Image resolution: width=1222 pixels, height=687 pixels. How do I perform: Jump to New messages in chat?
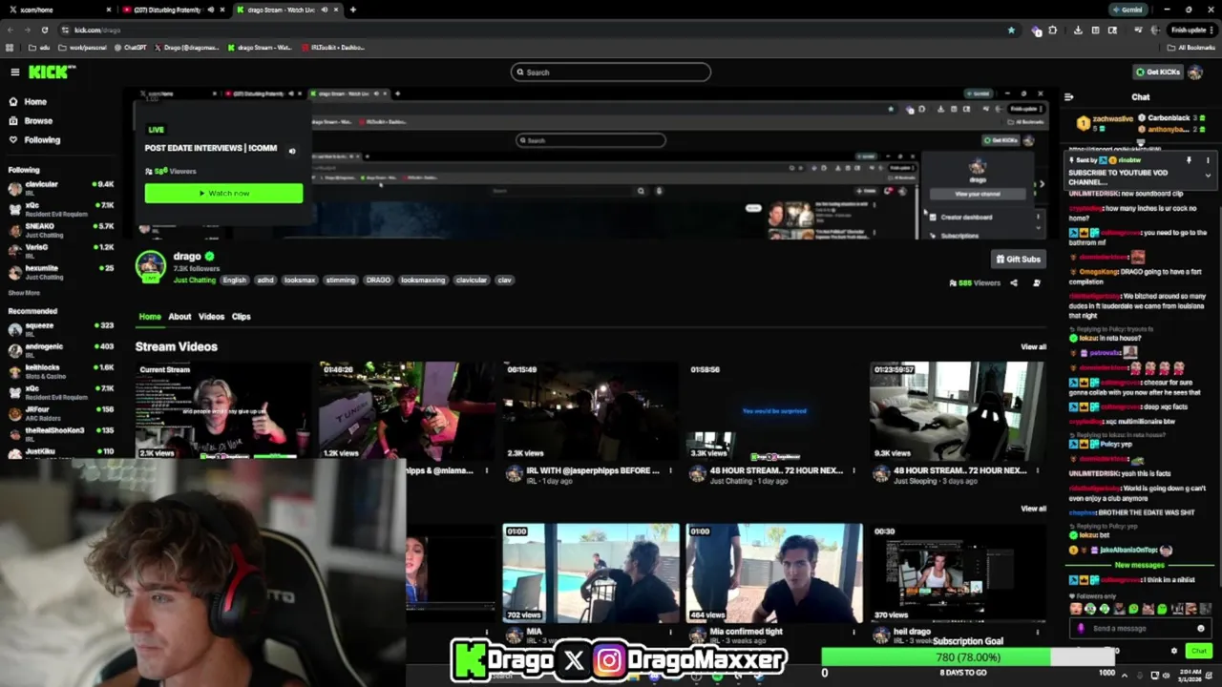click(1139, 566)
